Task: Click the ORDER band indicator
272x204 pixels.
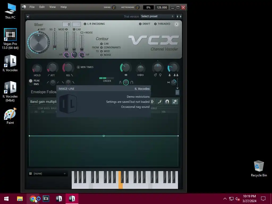Action: coord(107,78)
